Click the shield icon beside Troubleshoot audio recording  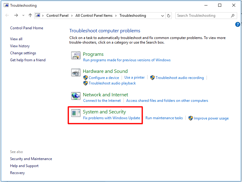point(152,78)
